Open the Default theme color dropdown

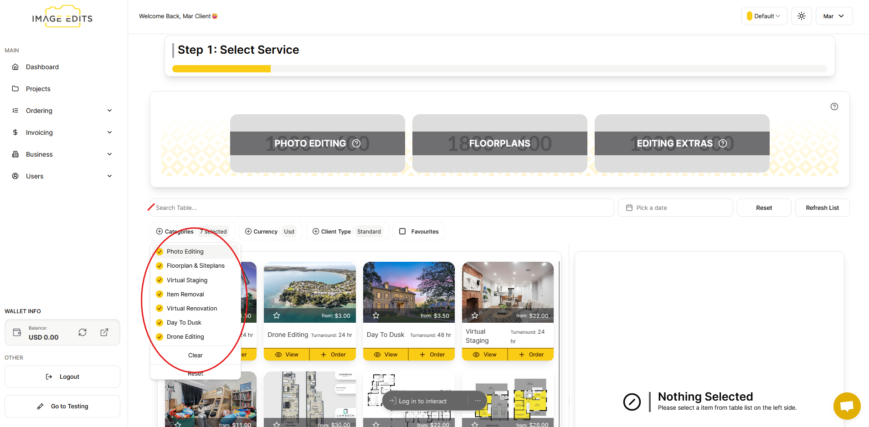(x=764, y=16)
